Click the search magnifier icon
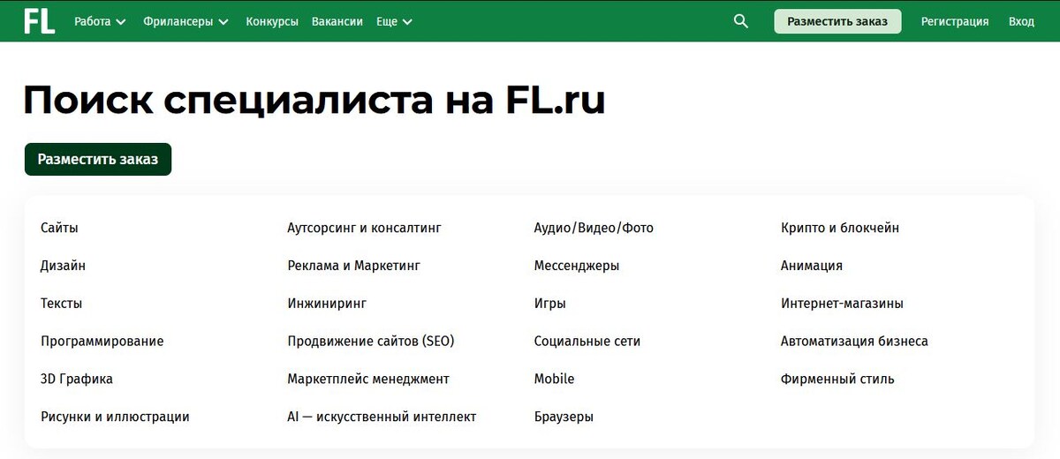Viewport: 1060px width, 459px height. click(741, 21)
